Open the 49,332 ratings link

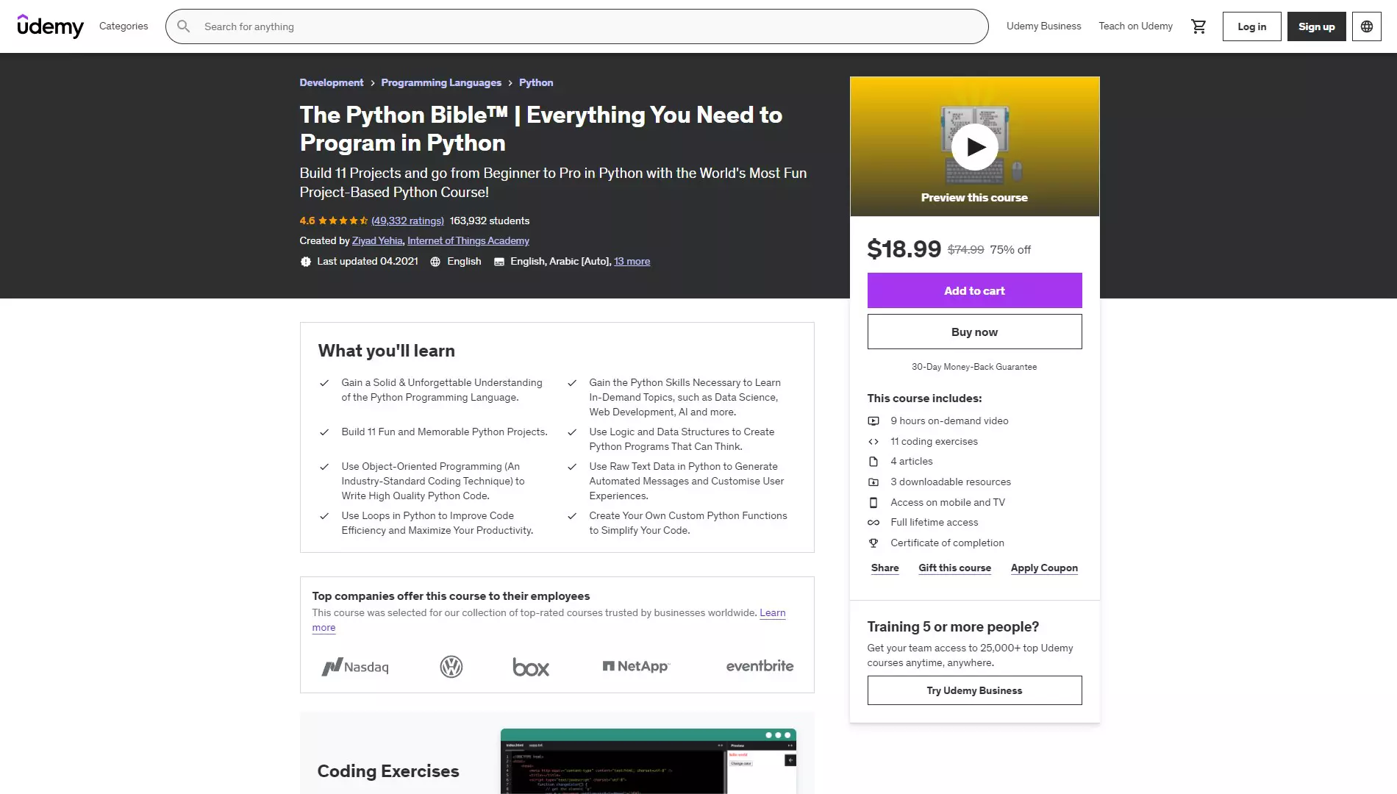(x=407, y=221)
